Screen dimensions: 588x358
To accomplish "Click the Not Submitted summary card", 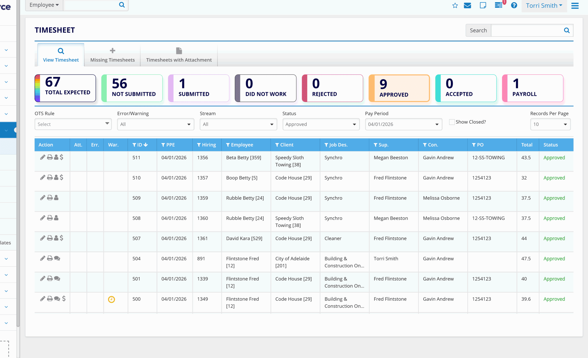I will 132,88.
